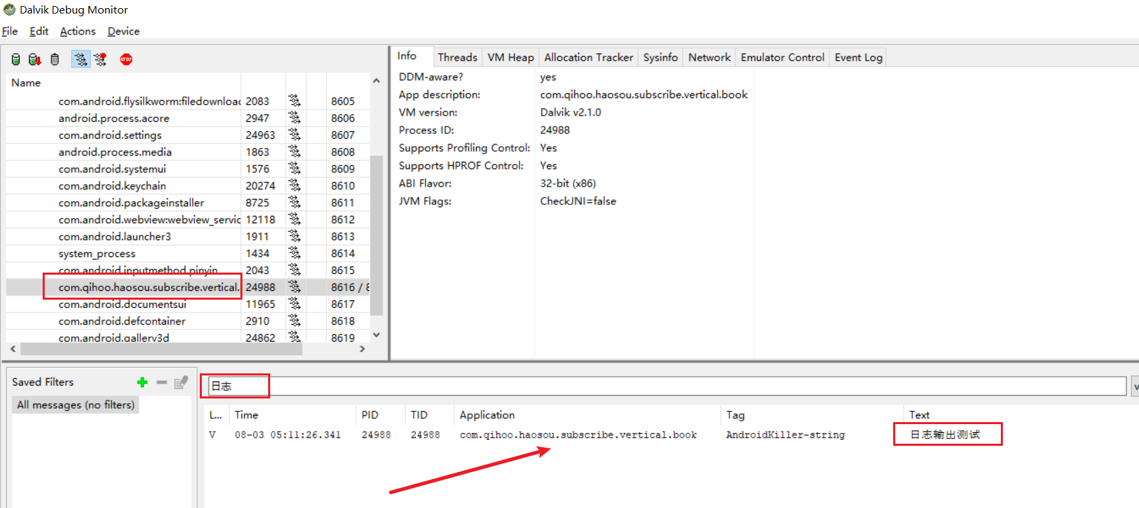
Task: Click the Dalvik v2.1.0 VM version value
Action: 570,112
